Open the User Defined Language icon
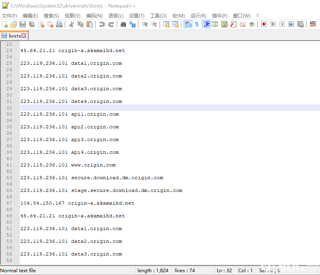This screenshot has width=320, height=275. coord(215,24)
